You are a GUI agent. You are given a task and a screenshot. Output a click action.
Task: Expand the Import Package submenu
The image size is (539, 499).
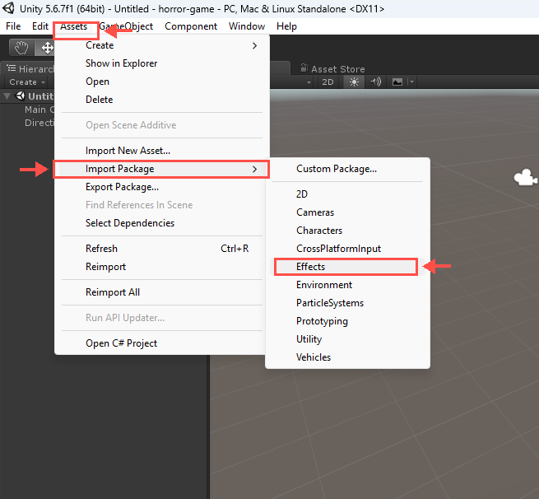coord(162,169)
